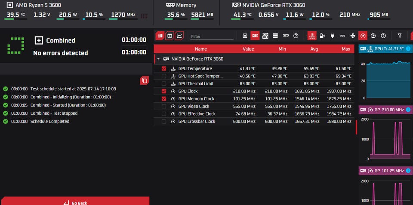Check GPU Video Clock checkbox
Screen dimensions: 413x205
click(164, 106)
